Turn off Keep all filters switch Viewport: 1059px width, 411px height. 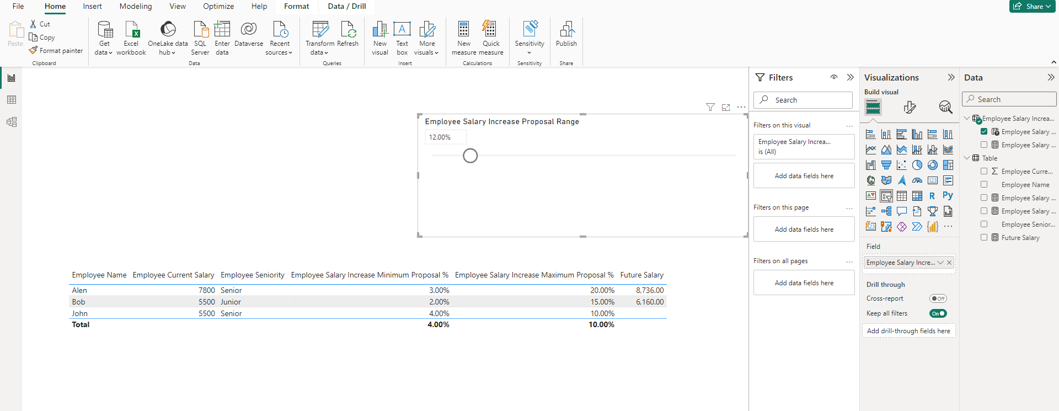pos(938,313)
